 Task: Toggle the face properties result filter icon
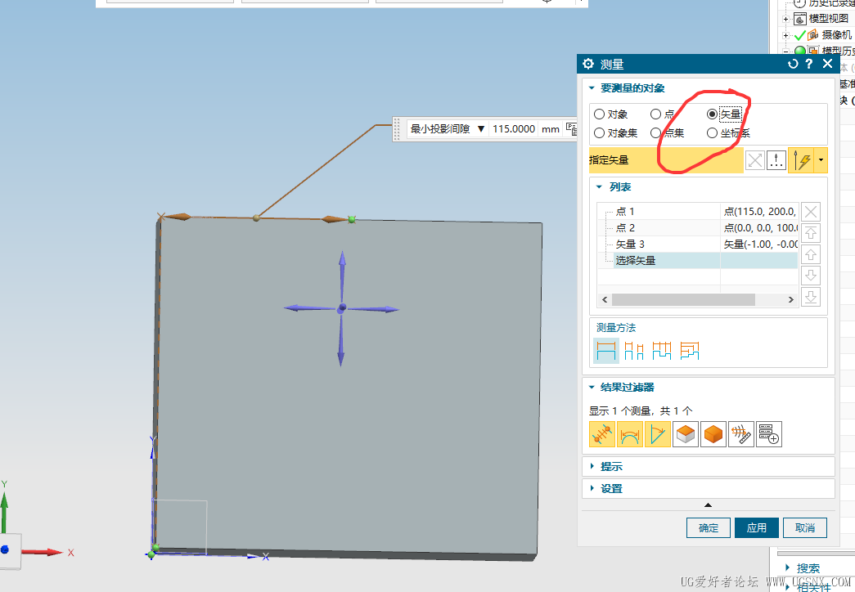[686, 434]
